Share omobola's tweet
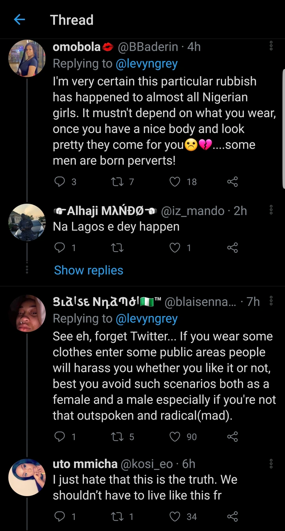Viewport: 285px width, 531px height. tap(232, 182)
